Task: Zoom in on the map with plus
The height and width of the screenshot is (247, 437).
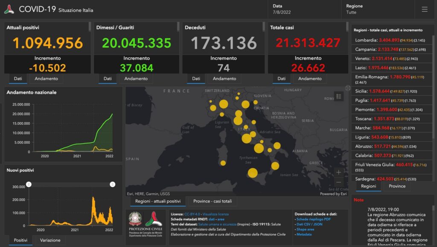Action: point(338,172)
